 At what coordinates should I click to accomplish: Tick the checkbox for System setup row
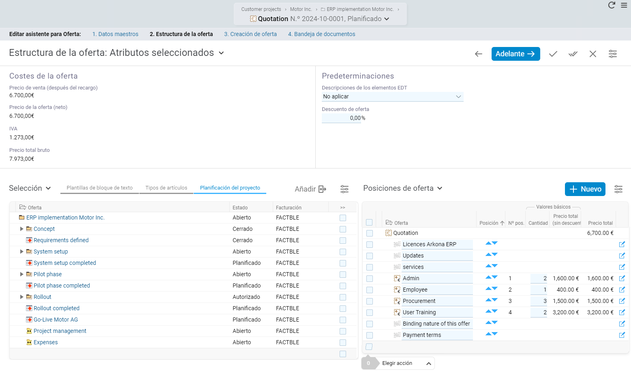pos(343,252)
